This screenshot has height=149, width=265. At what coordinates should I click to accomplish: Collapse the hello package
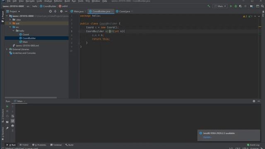tap(14, 31)
